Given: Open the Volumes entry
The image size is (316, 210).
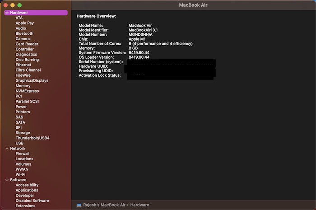Looking at the screenshot, I should tap(23, 164).
